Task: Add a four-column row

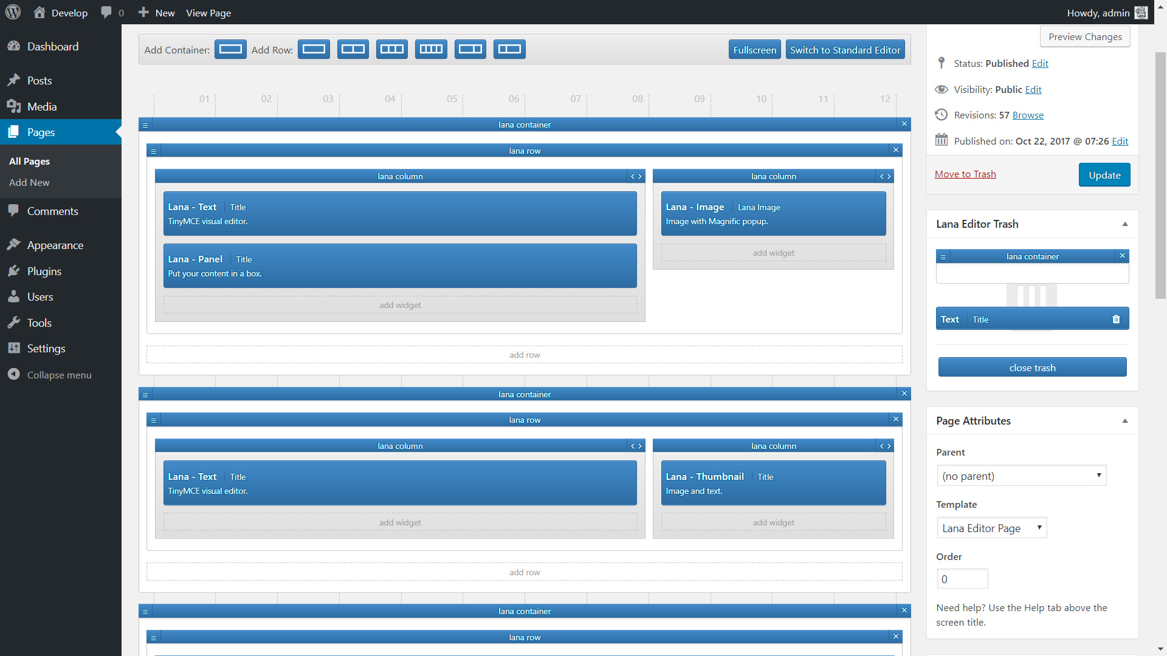Action: [x=431, y=49]
